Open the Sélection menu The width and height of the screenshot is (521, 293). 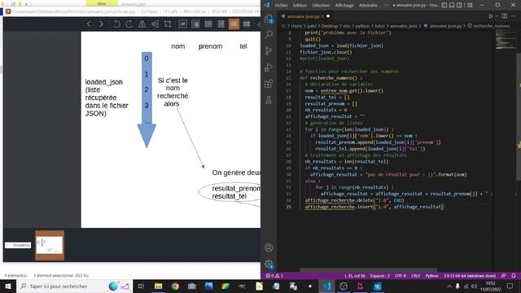[x=321, y=5]
